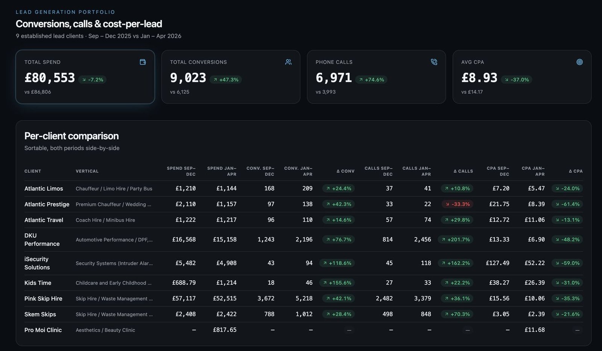The width and height of the screenshot is (602, 351).
Task: Select the Atlantic Limos client name
Action: click(x=44, y=188)
